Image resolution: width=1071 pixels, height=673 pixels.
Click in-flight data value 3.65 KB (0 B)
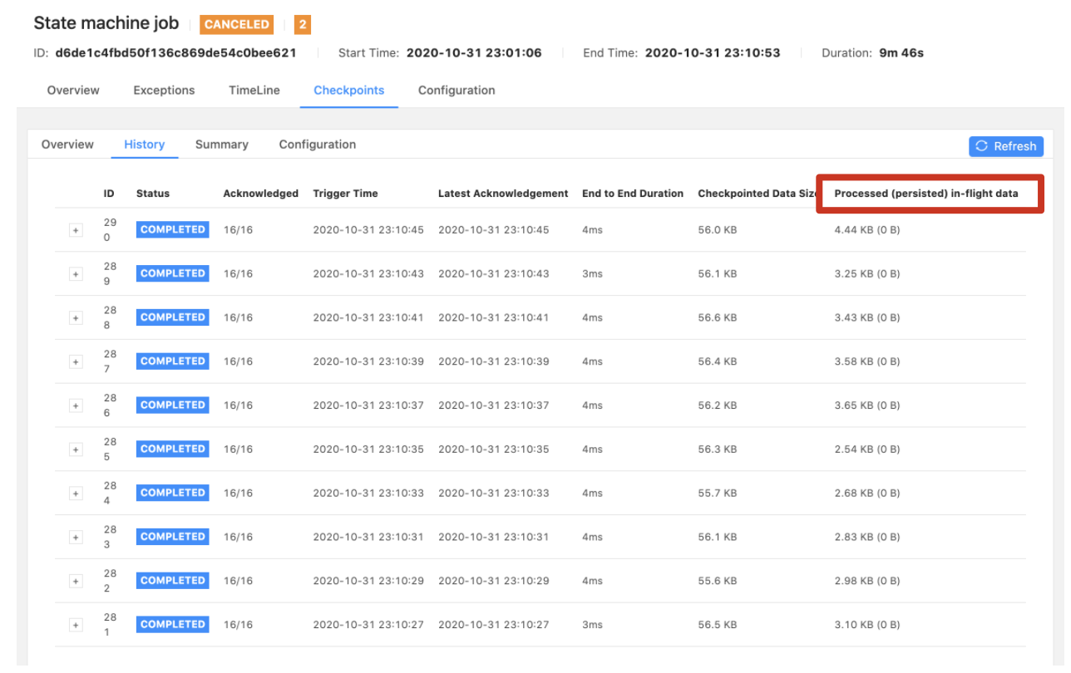pos(867,405)
